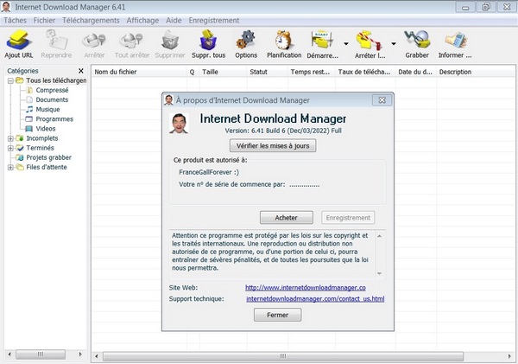The image size is (518, 364).
Task: Sort by Statut column header
Action: coord(268,72)
